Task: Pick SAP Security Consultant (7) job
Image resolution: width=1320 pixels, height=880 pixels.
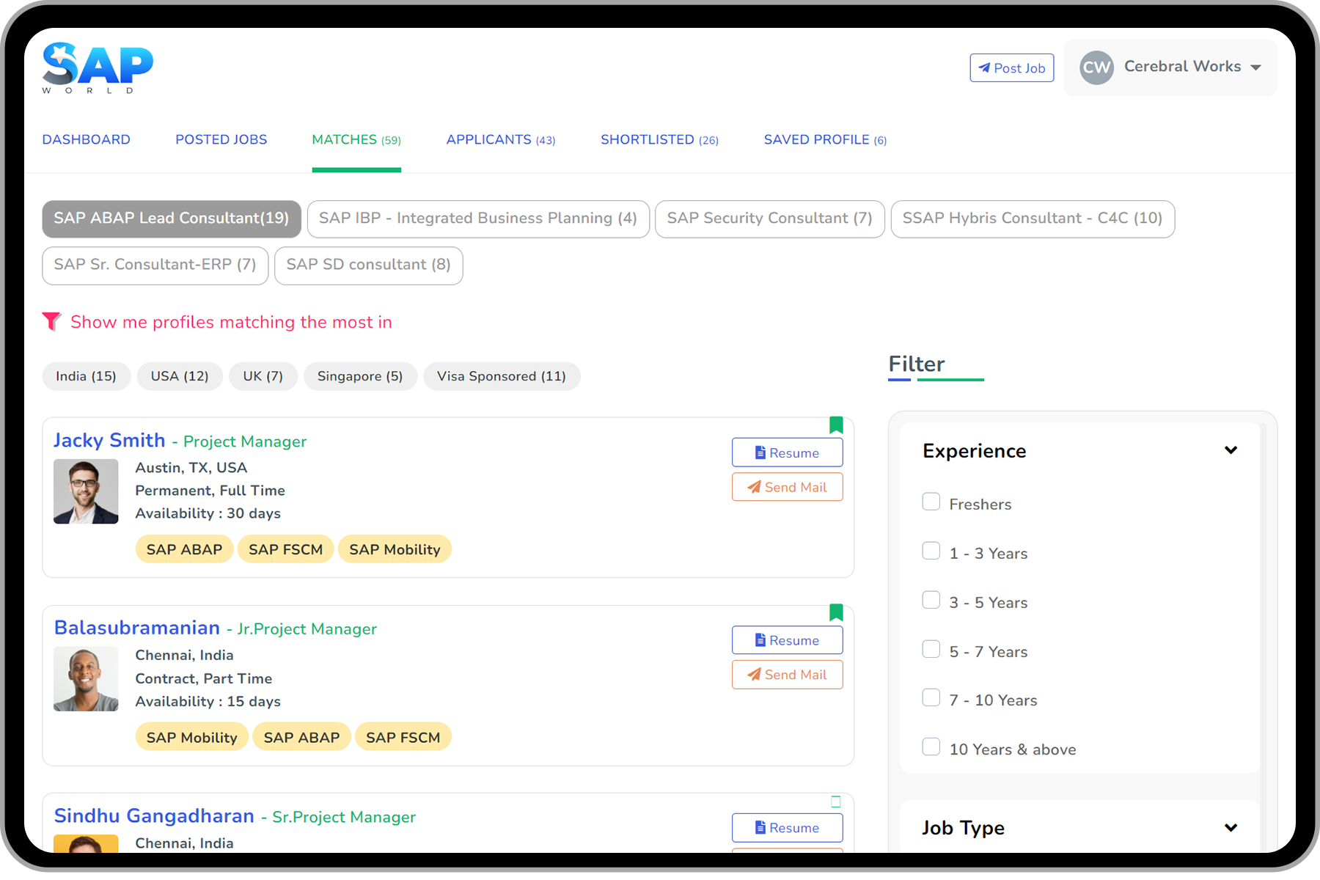Action: point(769,219)
